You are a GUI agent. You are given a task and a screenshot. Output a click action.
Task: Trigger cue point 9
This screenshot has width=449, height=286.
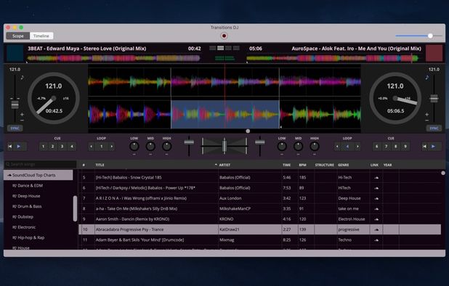pyautogui.click(x=405, y=147)
